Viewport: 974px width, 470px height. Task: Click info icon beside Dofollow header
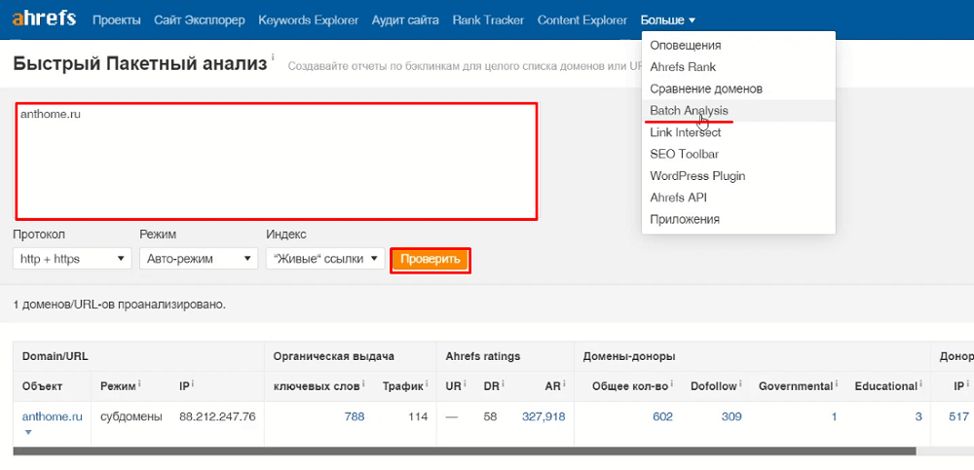tap(740, 384)
